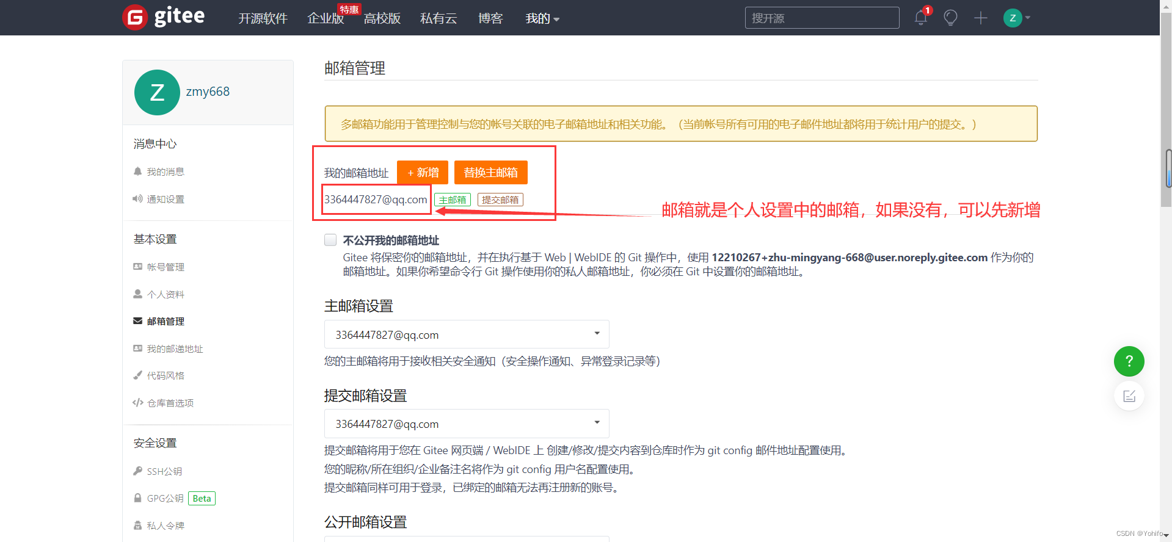Go to GPG公钥 in sidebar
The image size is (1172, 542).
click(165, 499)
